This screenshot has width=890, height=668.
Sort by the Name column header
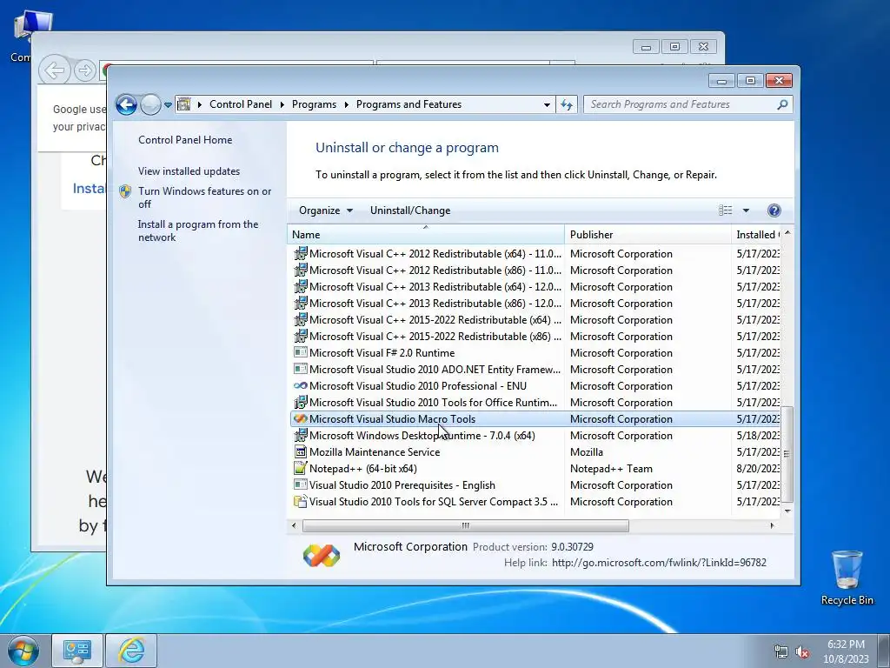point(426,235)
